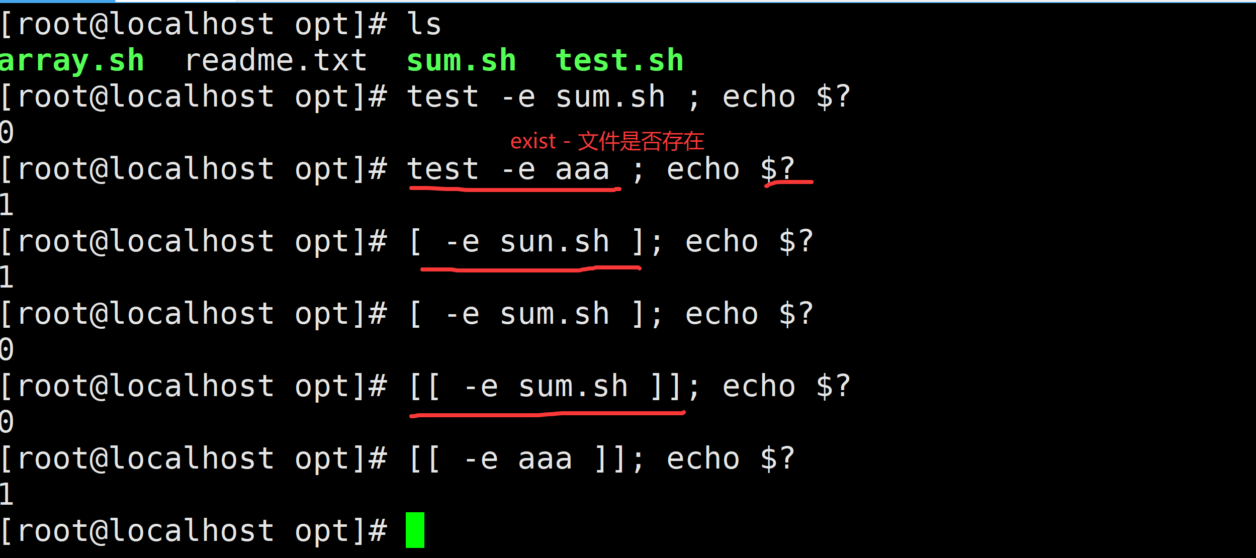Screen dimensions: 1256x558
Task: Click the 'echo' after the '[ -e sun.sh ]' test
Action: pyautogui.click(x=722, y=242)
